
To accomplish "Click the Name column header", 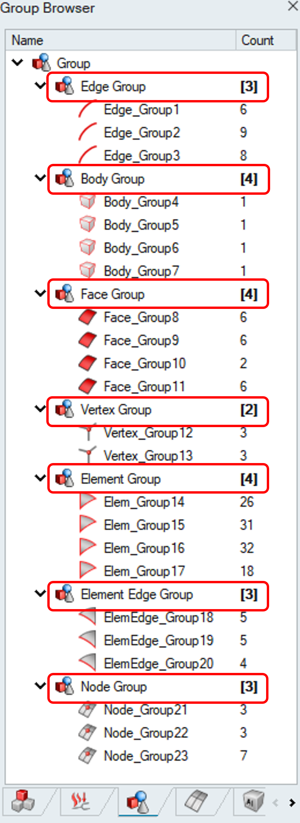I will click(28, 40).
